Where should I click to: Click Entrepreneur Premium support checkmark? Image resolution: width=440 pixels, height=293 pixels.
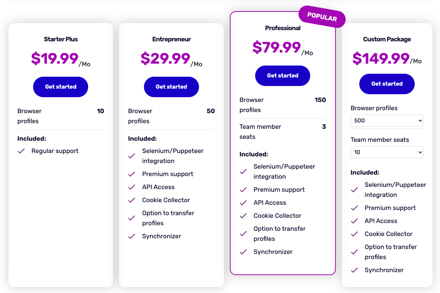click(x=132, y=174)
